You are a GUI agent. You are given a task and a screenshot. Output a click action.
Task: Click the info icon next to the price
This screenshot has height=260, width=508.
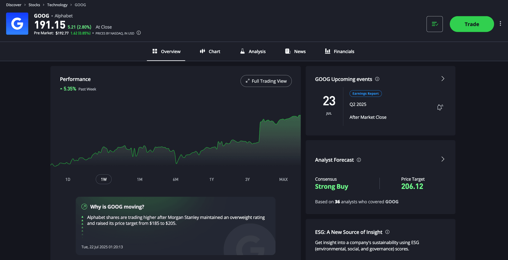click(139, 32)
